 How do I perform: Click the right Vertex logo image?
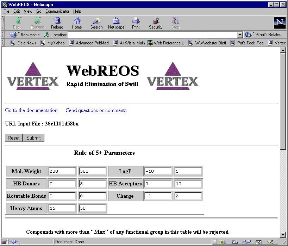[173, 76]
